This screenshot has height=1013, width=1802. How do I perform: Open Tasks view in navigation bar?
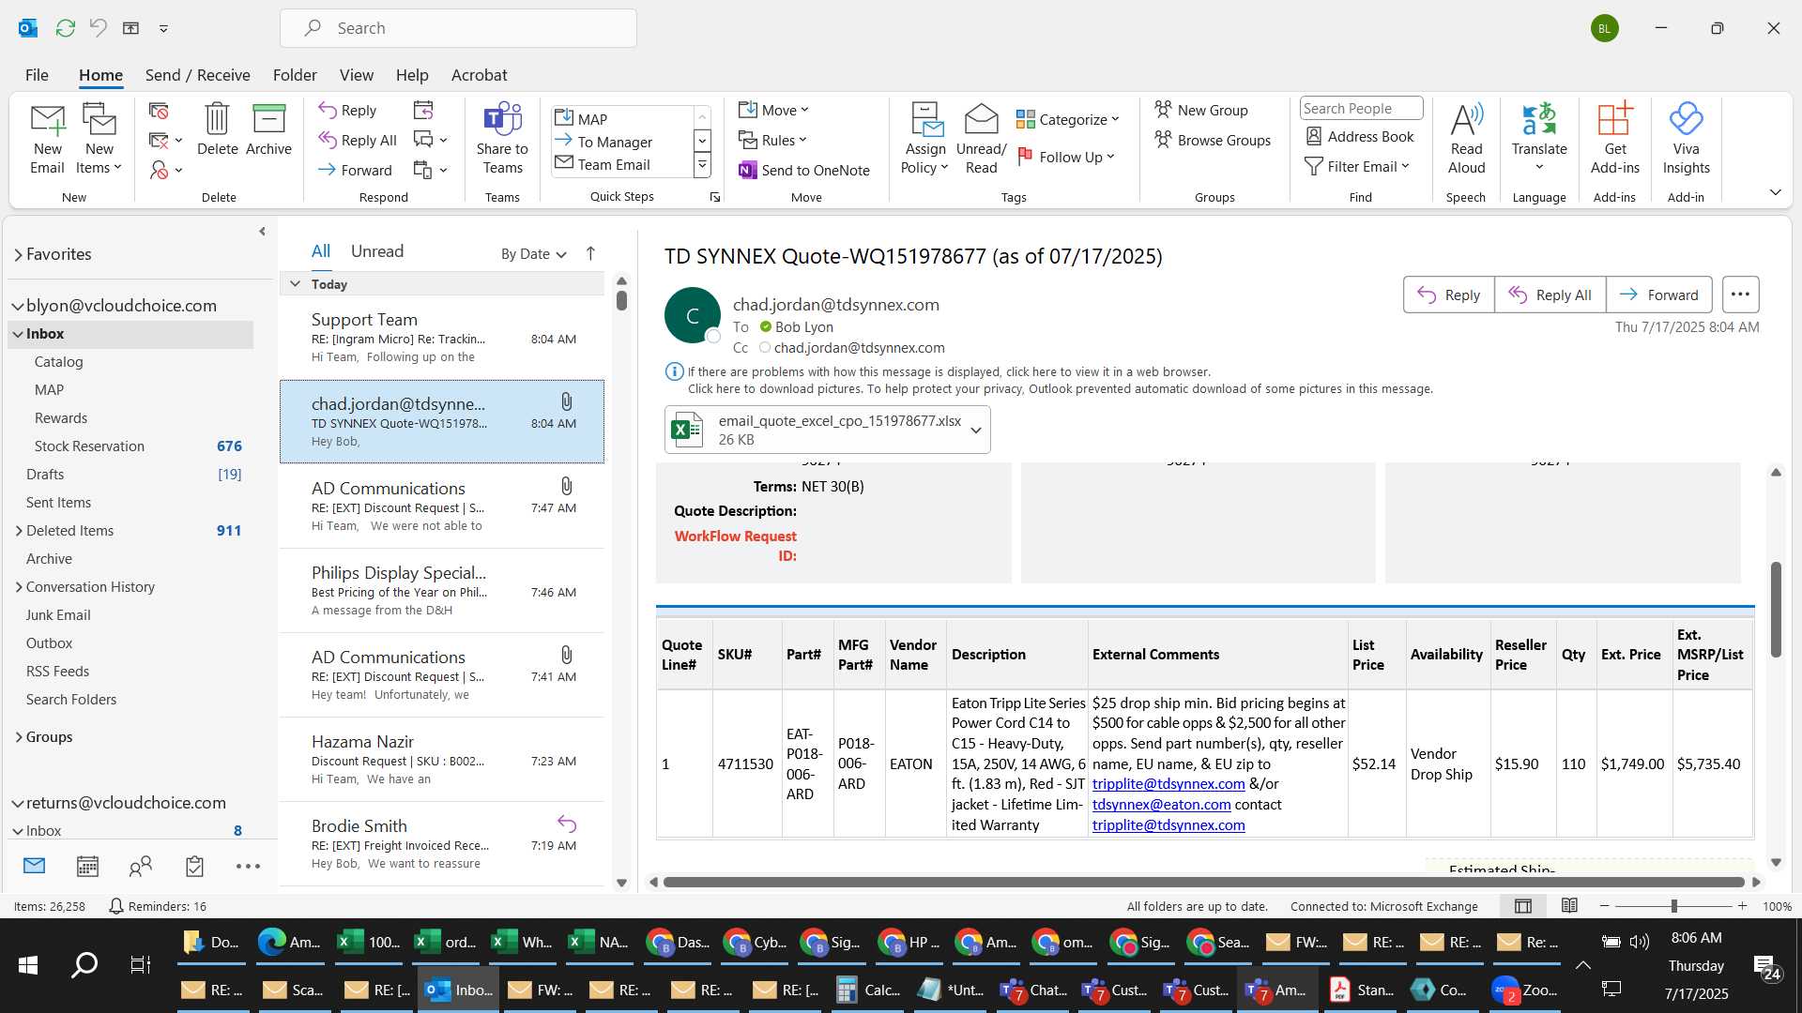click(x=194, y=866)
